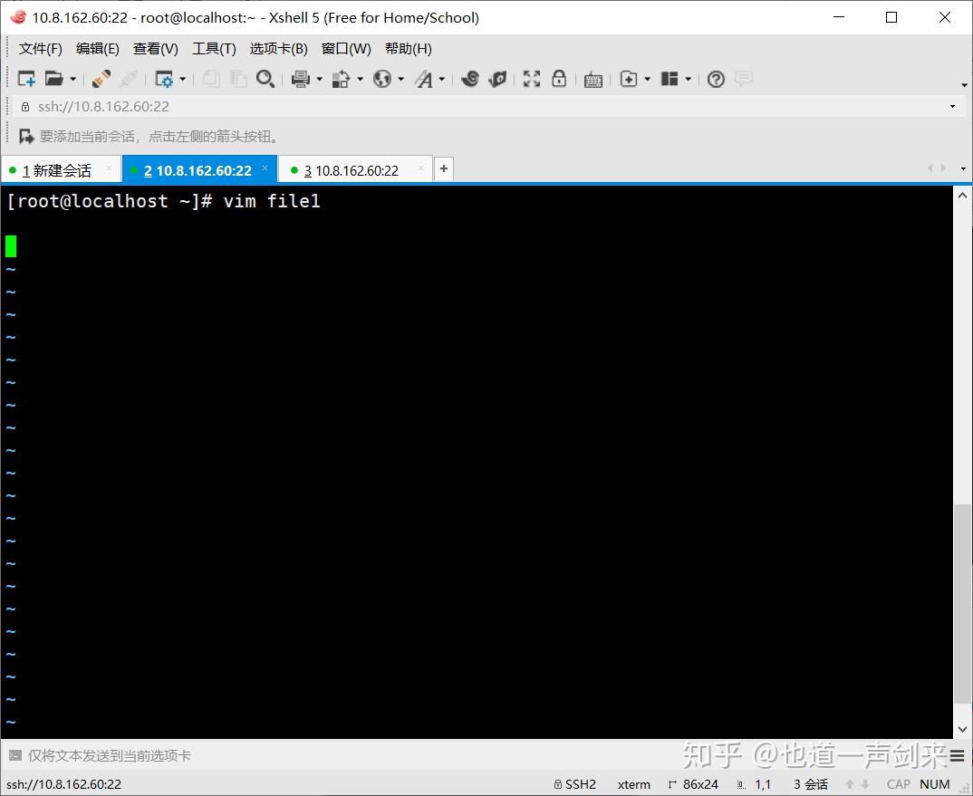Click the globe Encoding icon
The image size is (973, 796).
(382, 79)
